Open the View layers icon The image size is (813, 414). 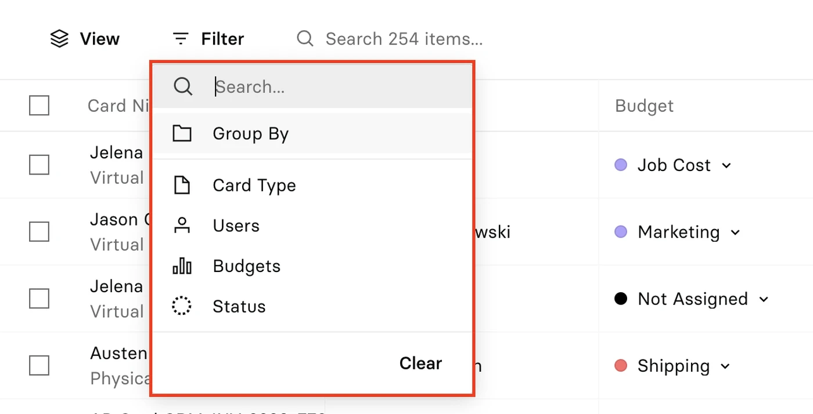pyautogui.click(x=59, y=39)
